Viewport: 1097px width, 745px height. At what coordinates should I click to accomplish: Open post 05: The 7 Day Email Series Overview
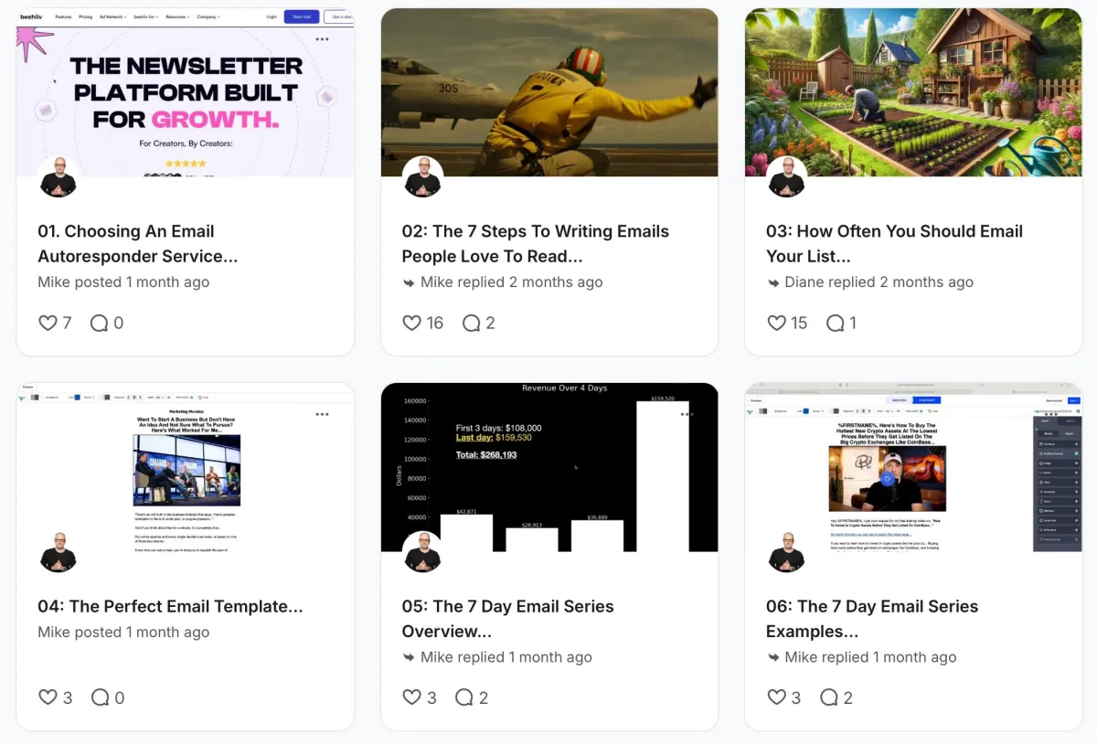(x=507, y=619)
